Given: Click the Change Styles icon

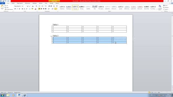Looking at the screenshot, I should tap(160, 8).
